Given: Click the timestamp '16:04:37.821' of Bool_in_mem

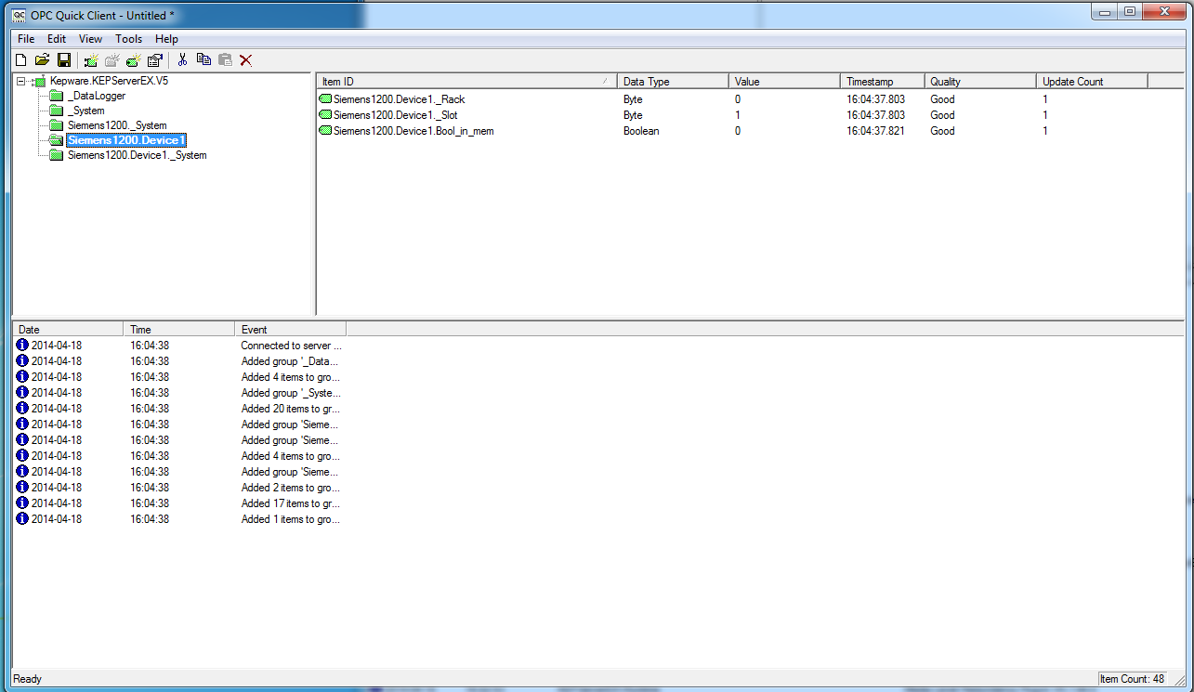Looking at the screenshot, I should 875,131.
